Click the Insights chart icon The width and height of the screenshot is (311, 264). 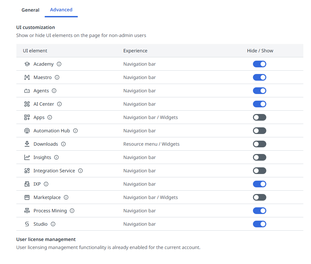pyautogui.click(x=27, y=157)
